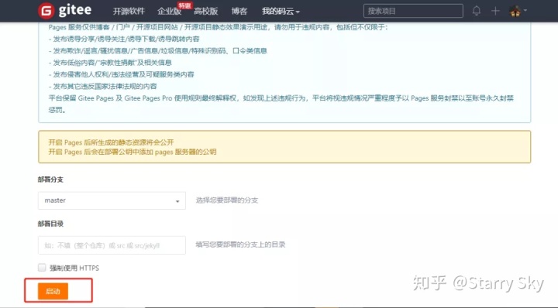Open the master branch dropdown
558x308 pixels.
pos(112,200)
